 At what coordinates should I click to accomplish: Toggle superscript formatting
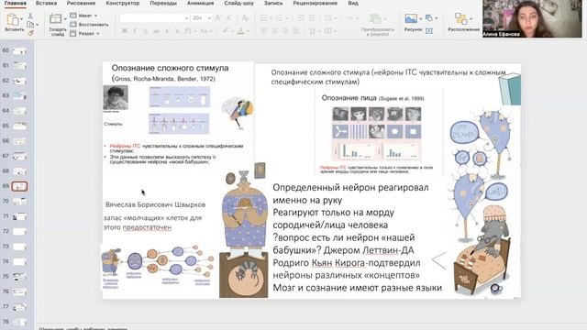click(167, 31)
